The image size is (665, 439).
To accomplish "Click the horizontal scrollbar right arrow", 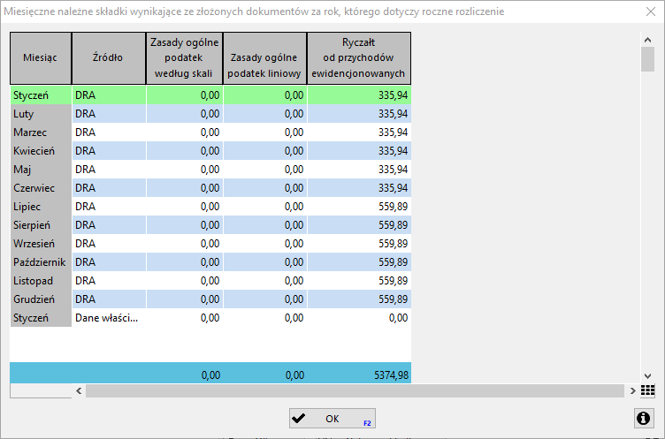I will pos(633,390).
